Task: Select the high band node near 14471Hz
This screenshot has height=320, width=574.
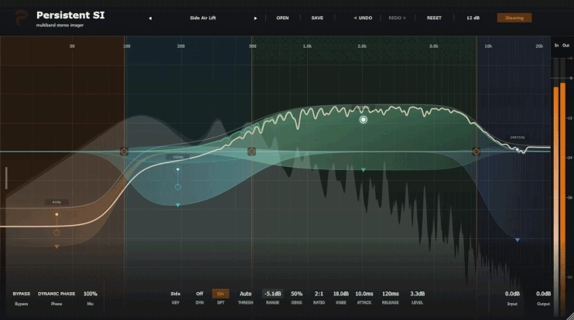Action: pyautogui.click(x=518, y=149)
